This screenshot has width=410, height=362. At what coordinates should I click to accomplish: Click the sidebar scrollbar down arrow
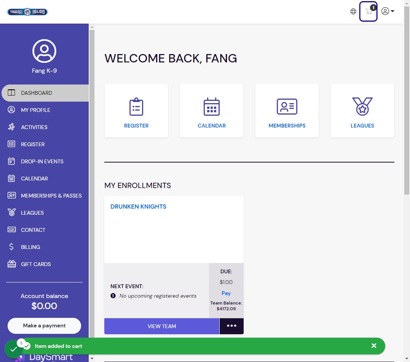tap(92, 359)
